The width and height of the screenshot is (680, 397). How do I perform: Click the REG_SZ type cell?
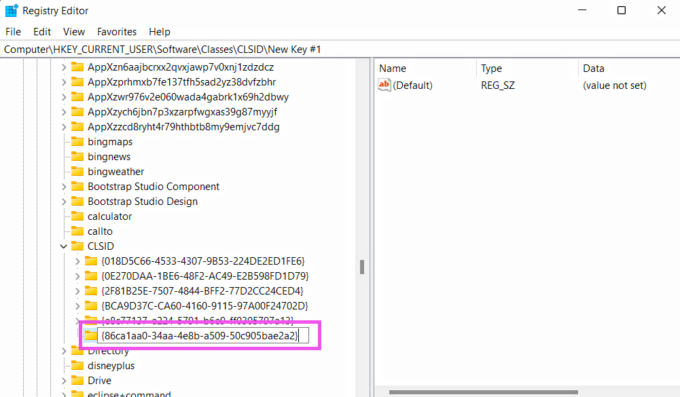click(498, 86)
